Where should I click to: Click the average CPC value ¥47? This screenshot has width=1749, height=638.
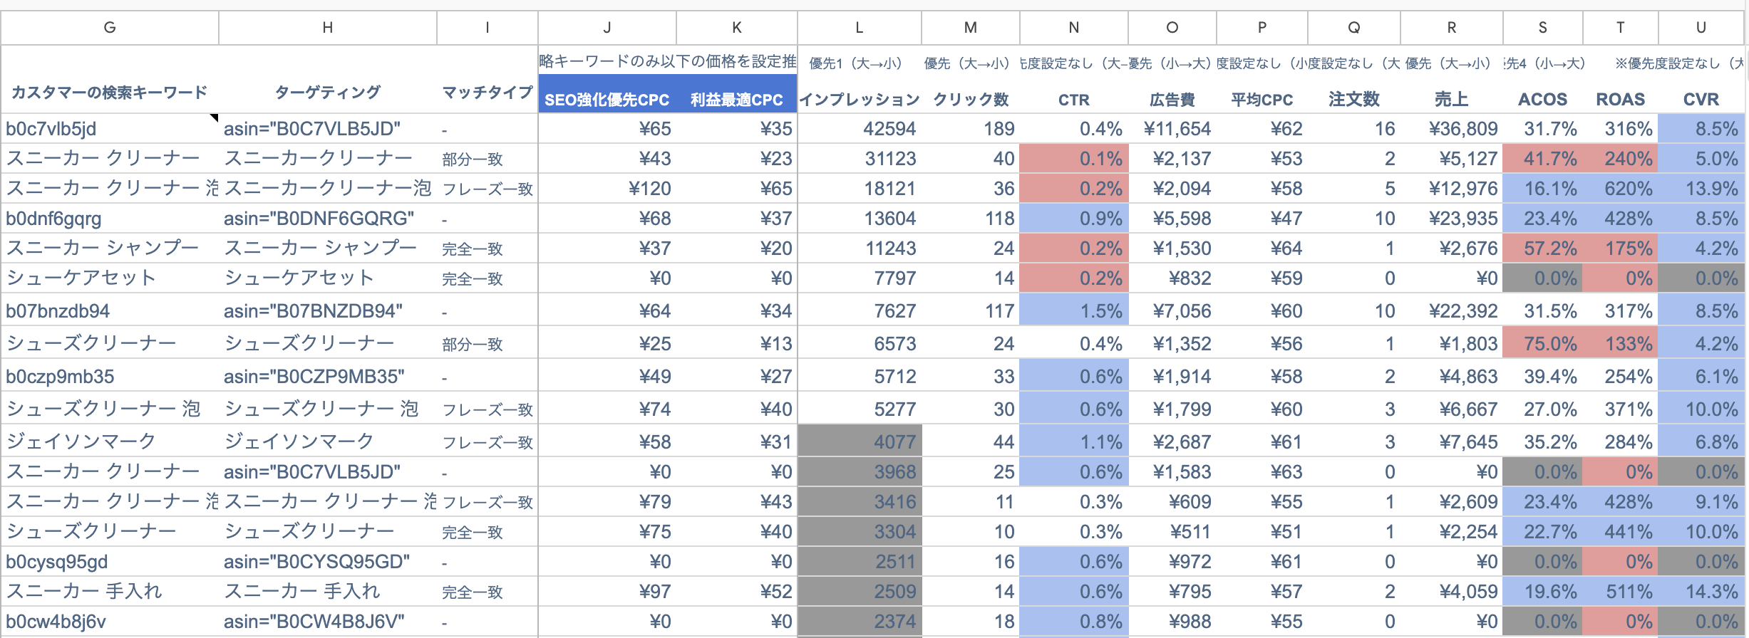[x=1262, y=219]
